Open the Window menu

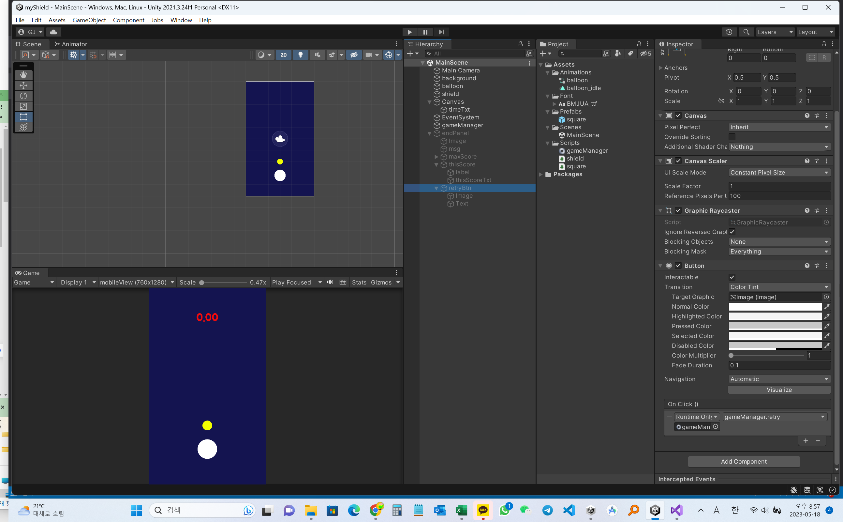pos(181,20)
